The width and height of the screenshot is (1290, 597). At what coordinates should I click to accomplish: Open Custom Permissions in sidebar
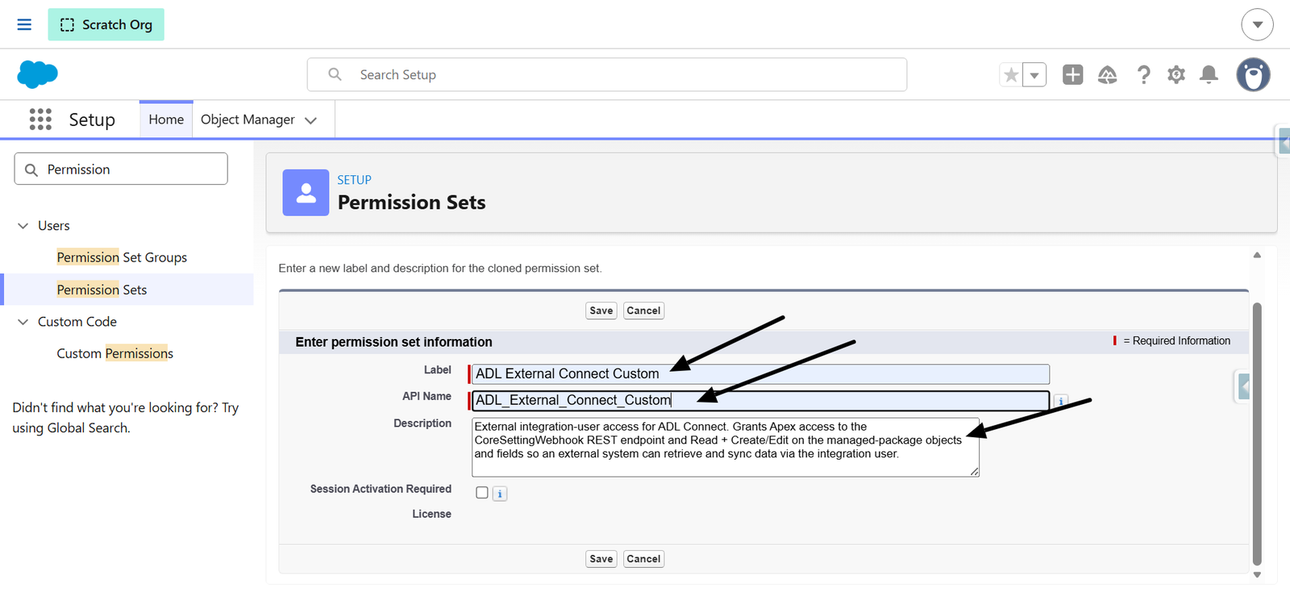pos(115,353)
